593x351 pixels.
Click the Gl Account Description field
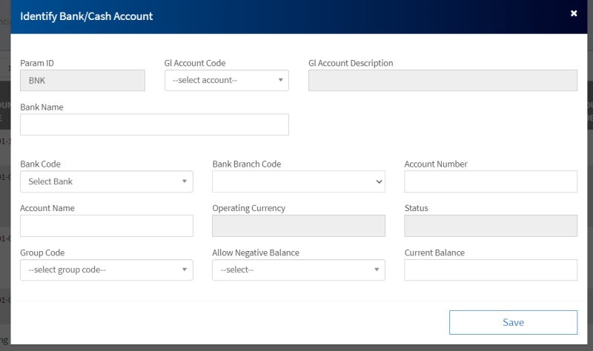pyautogui.click(x=443, y=80)
